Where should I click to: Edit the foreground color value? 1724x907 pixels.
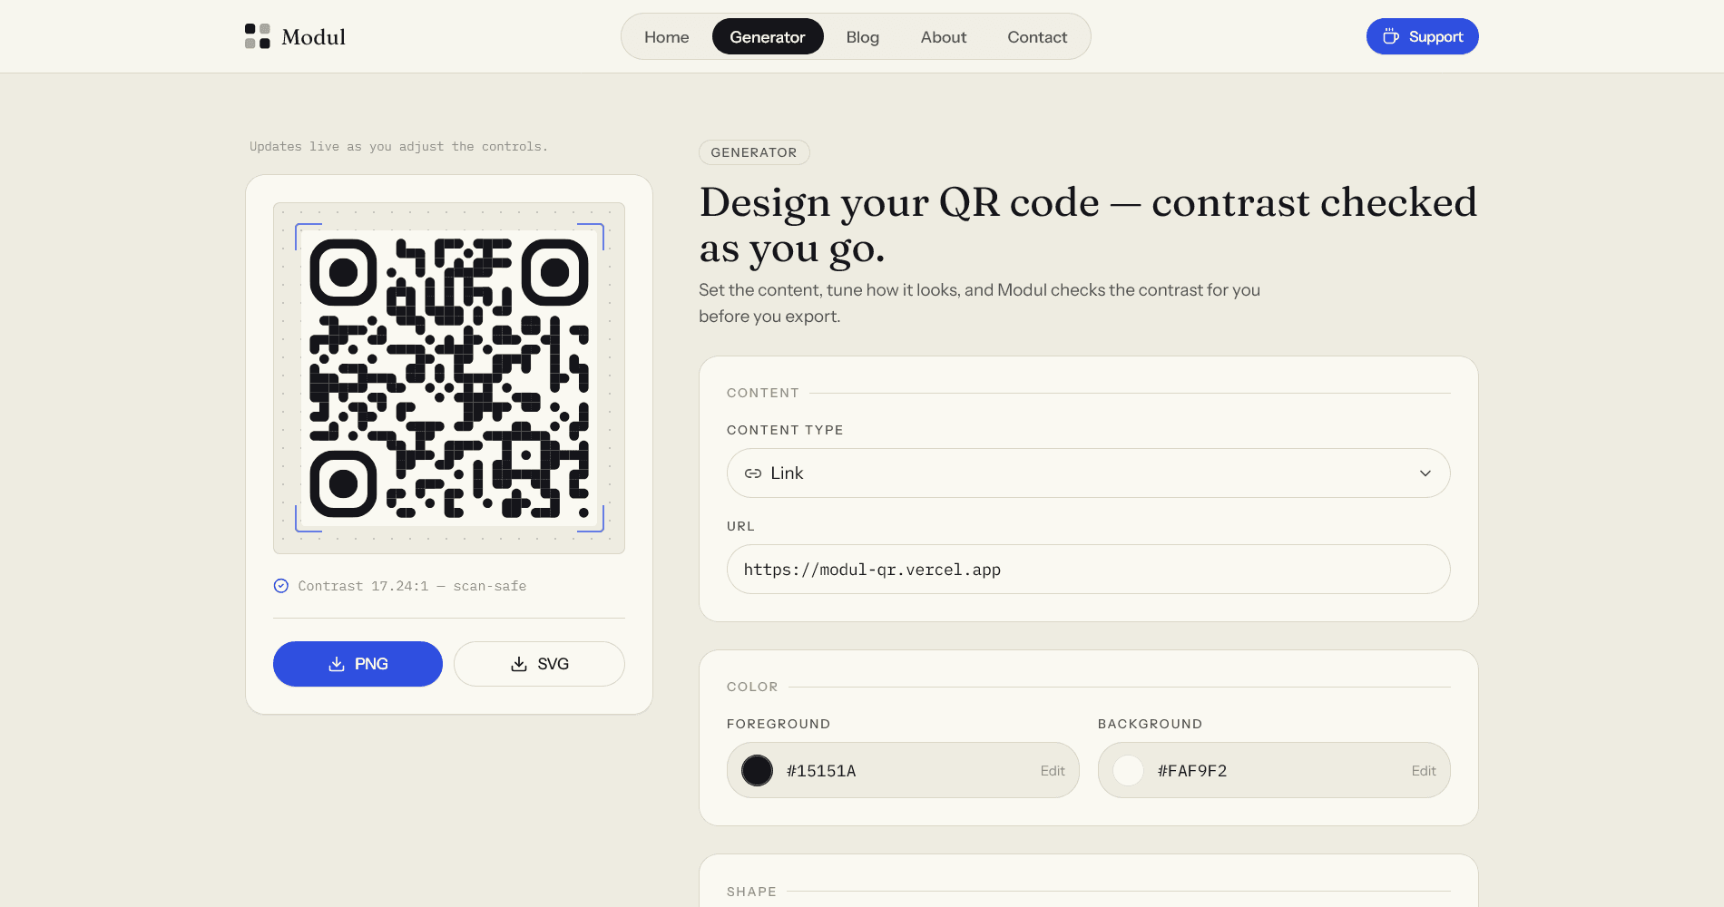coord(1053,771)
